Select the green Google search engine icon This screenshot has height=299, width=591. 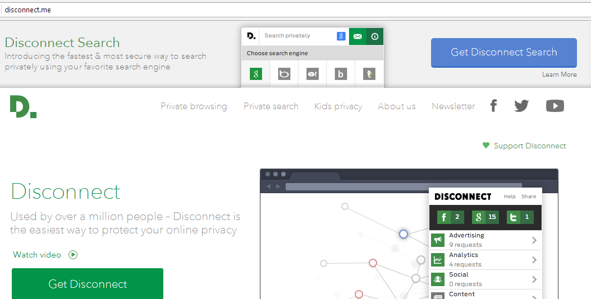(256, 74)
